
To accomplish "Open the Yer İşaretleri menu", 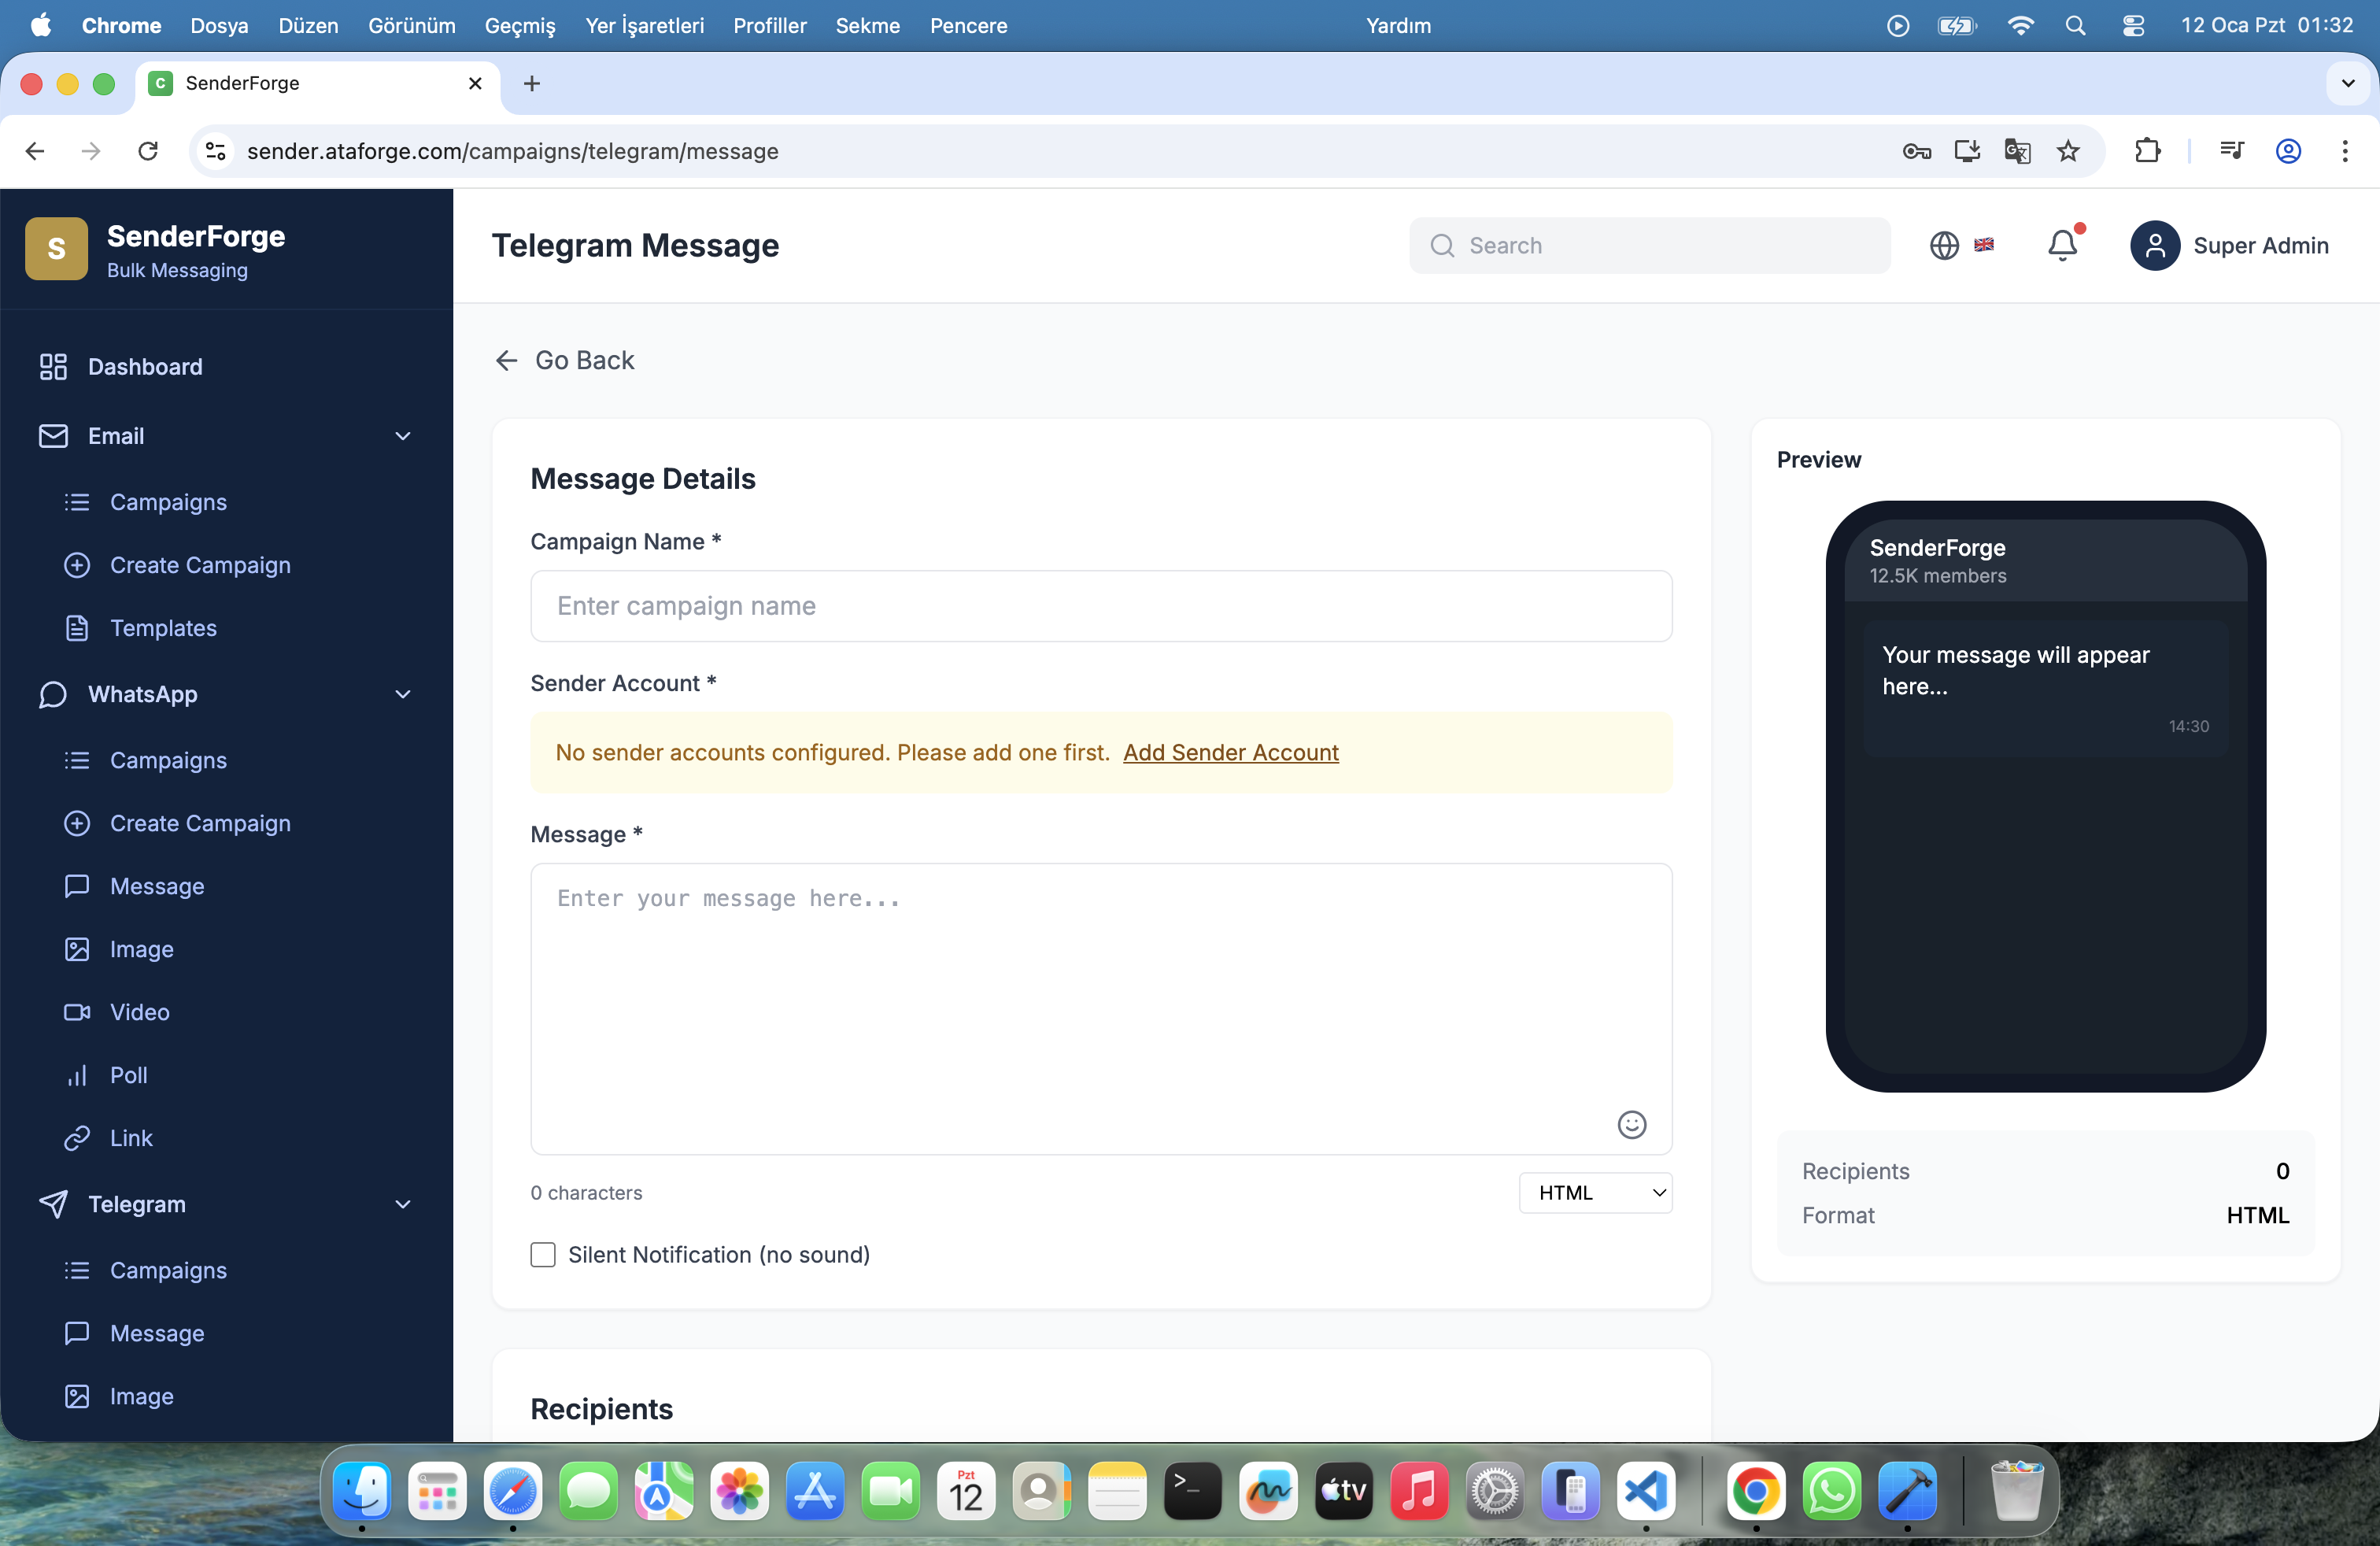I will tap(644, 26).
